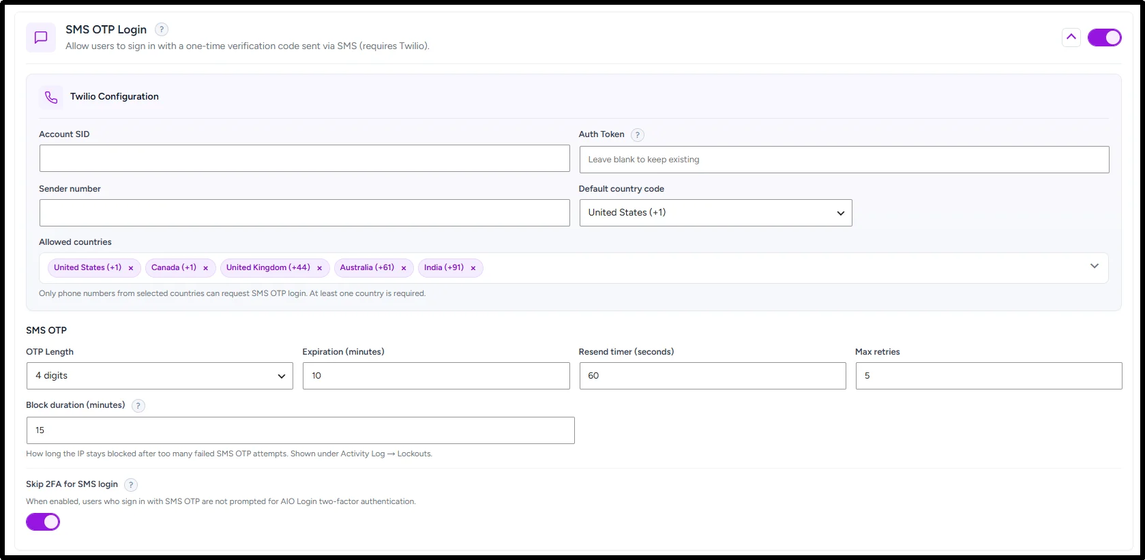
Task: Open the Auth Token help icon
Action: [x=638, y=135]
